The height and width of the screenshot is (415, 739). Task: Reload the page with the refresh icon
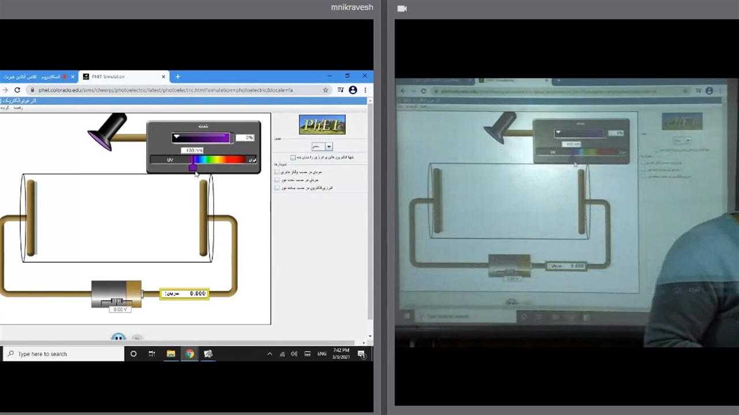coord(17,90)
